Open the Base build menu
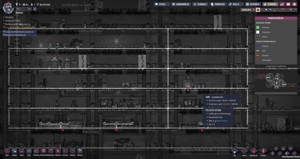This screenshot has height=159, width=300. 7,152
